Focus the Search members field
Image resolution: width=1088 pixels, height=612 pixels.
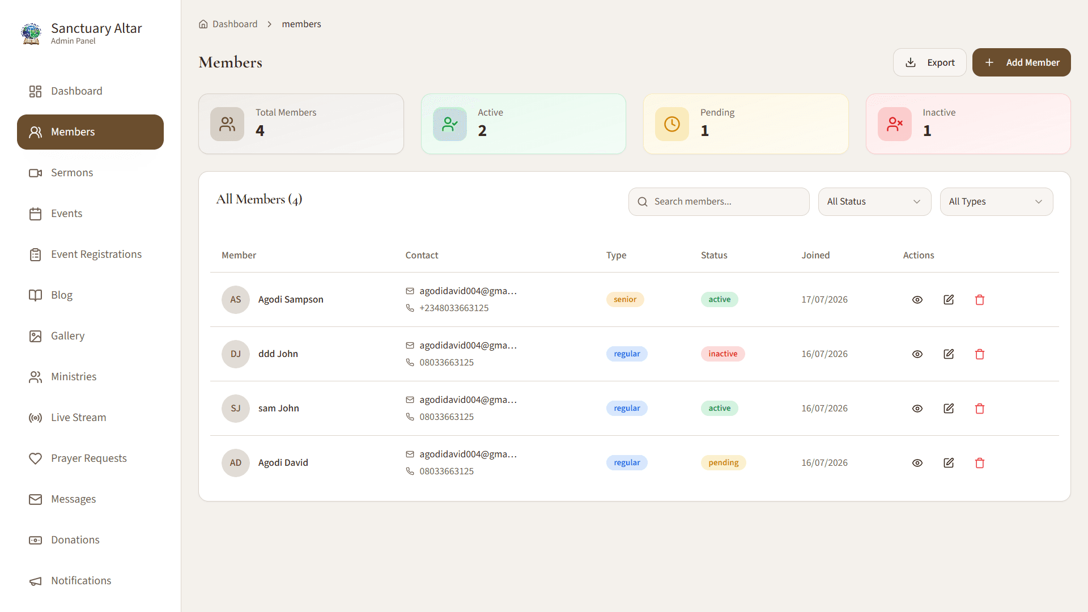click(x=719, y=202)
